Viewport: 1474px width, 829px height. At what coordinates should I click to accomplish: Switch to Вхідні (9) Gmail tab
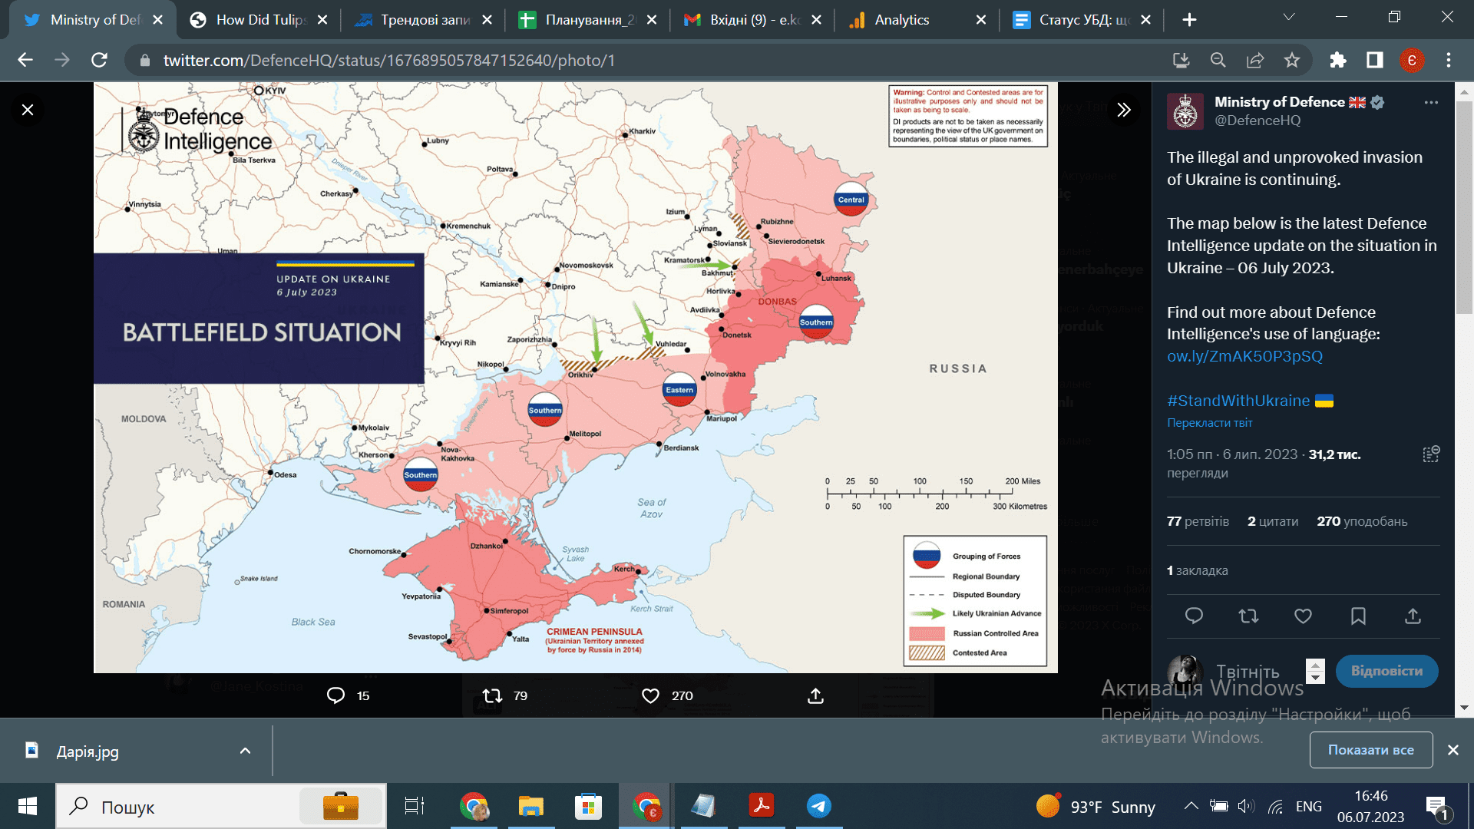[752, 20]
